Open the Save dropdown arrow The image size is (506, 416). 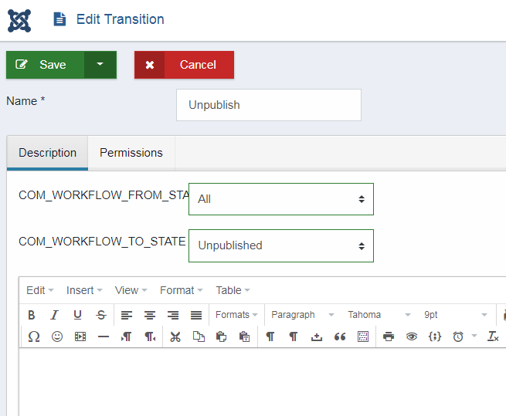point(100,65)
